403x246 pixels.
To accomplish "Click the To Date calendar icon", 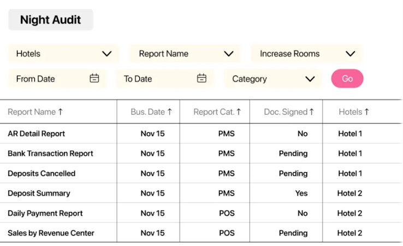I will [201, 79].
